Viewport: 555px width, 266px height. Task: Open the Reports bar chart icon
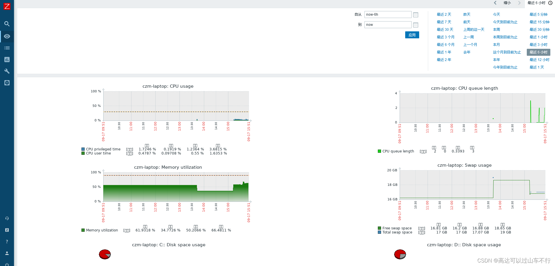(7, 60)
